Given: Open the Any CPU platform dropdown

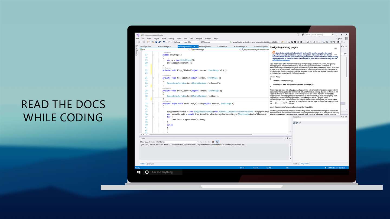Looking at the screenshot, I should pos(191,42).
